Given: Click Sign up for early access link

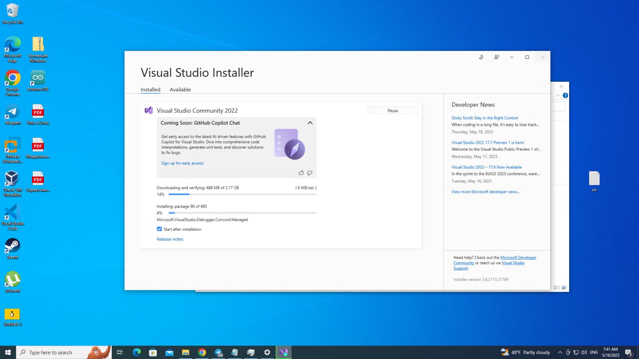Looking at the screenshot, I should [x=182, y=163].
